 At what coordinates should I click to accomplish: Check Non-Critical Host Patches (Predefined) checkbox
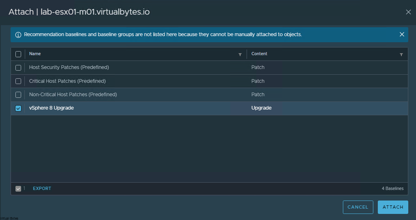18,95
